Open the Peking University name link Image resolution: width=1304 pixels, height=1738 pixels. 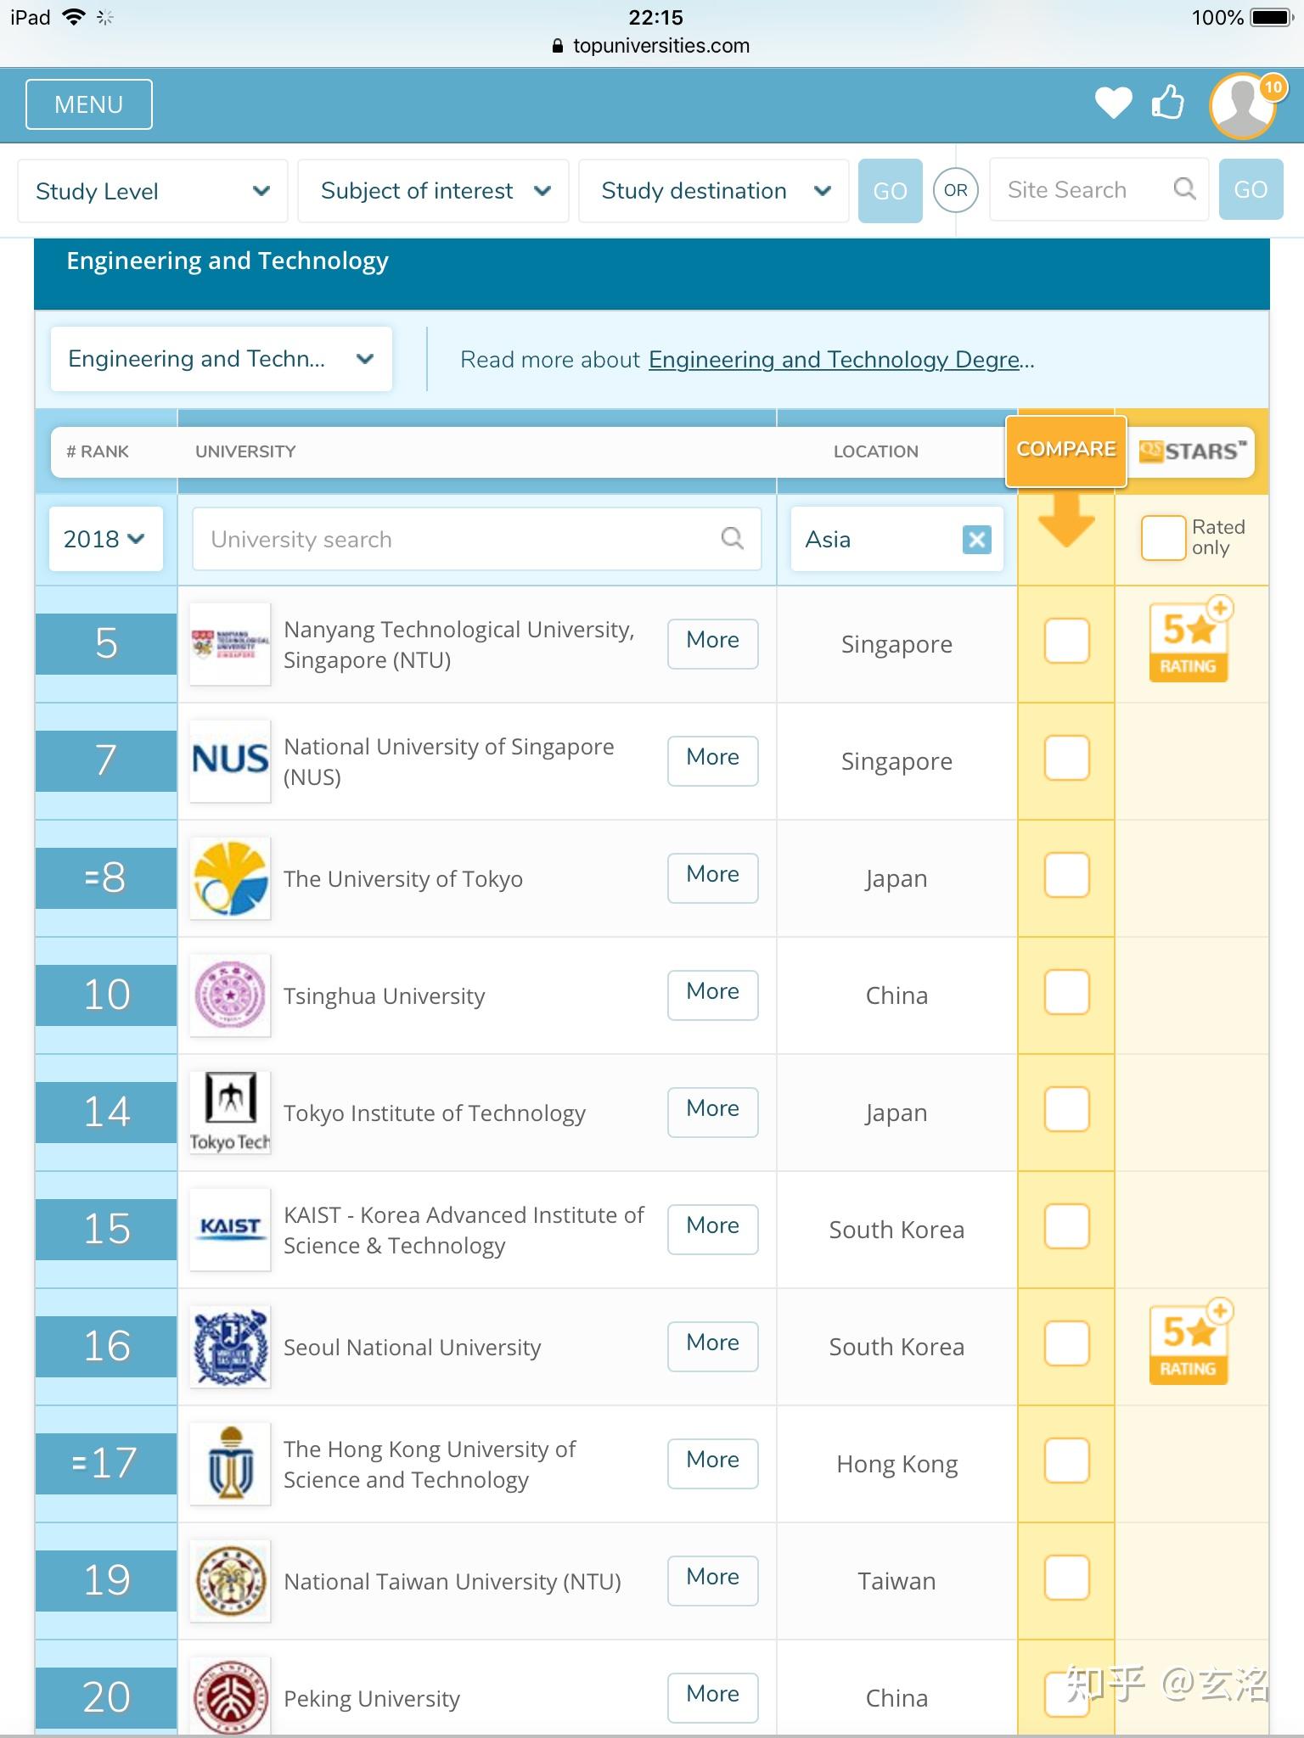[x=372, y=1698]
